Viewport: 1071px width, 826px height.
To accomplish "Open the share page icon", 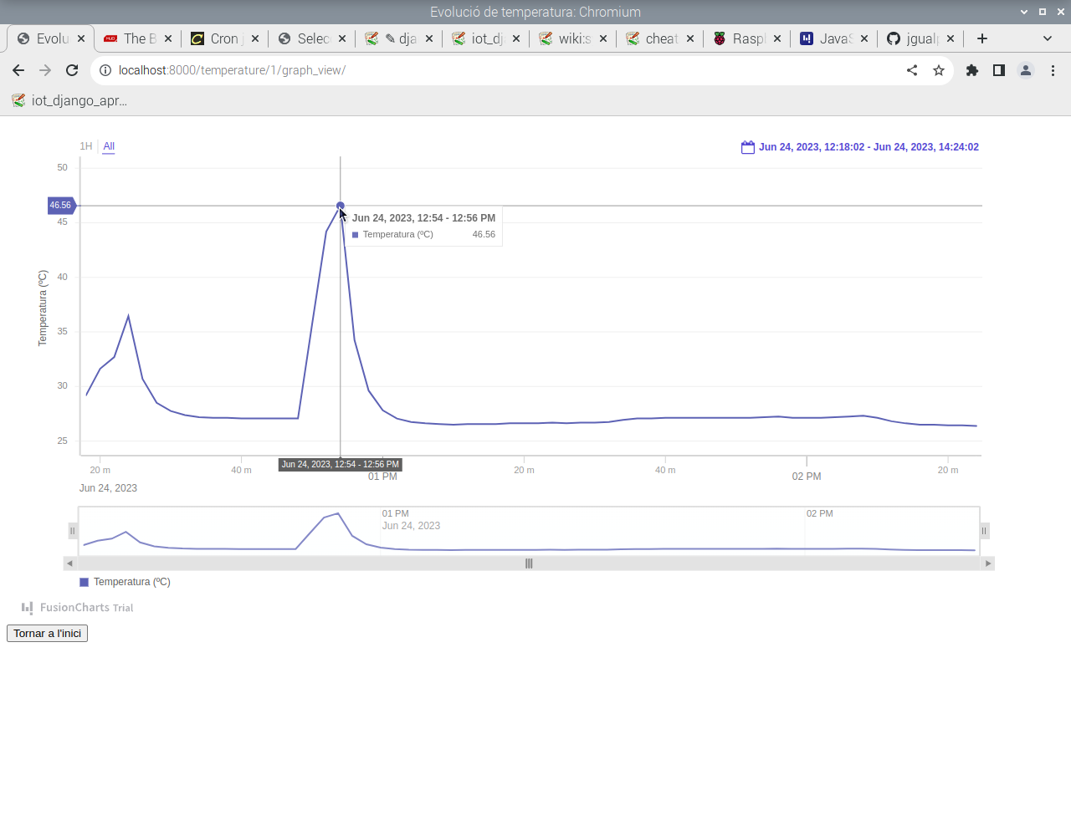I will [x=912, y=70].
